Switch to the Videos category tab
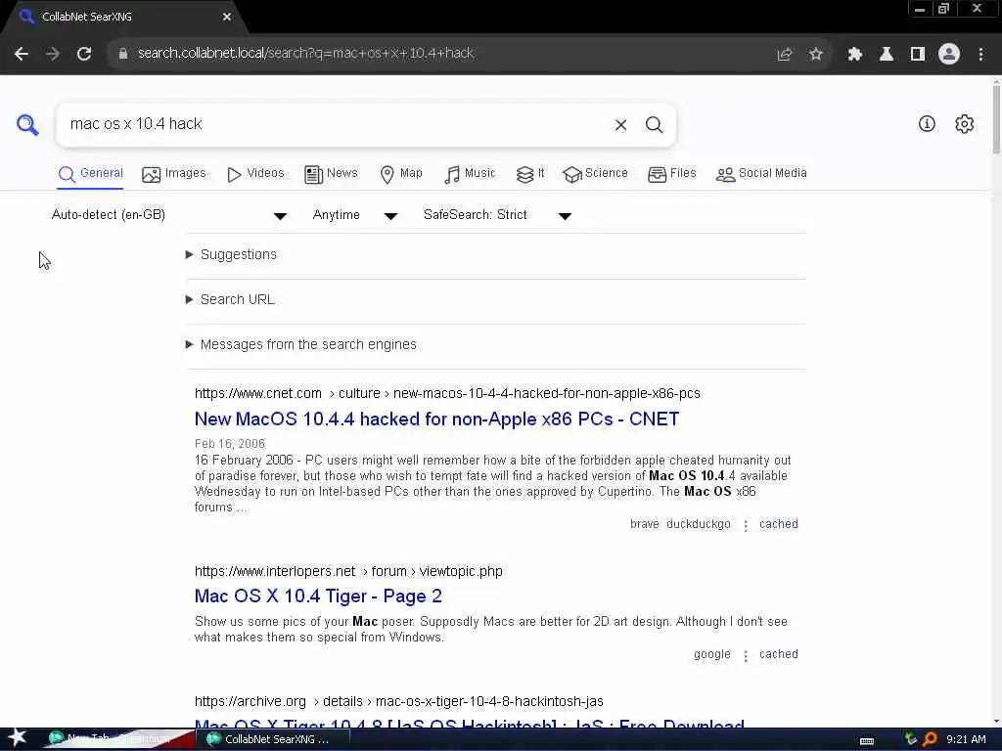The width and height of the screenshot is (1002, 751). tap(255, 174)
